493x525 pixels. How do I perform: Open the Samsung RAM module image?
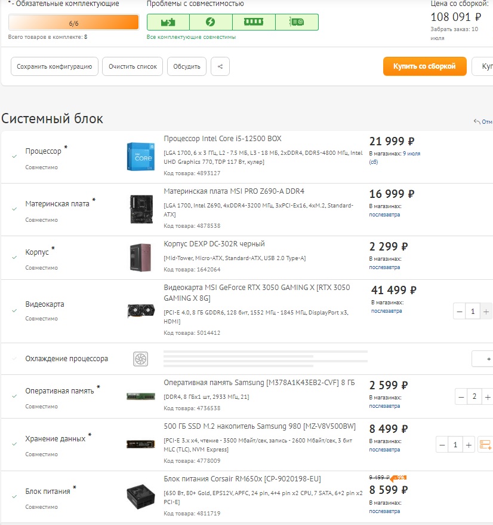[141, 396]
